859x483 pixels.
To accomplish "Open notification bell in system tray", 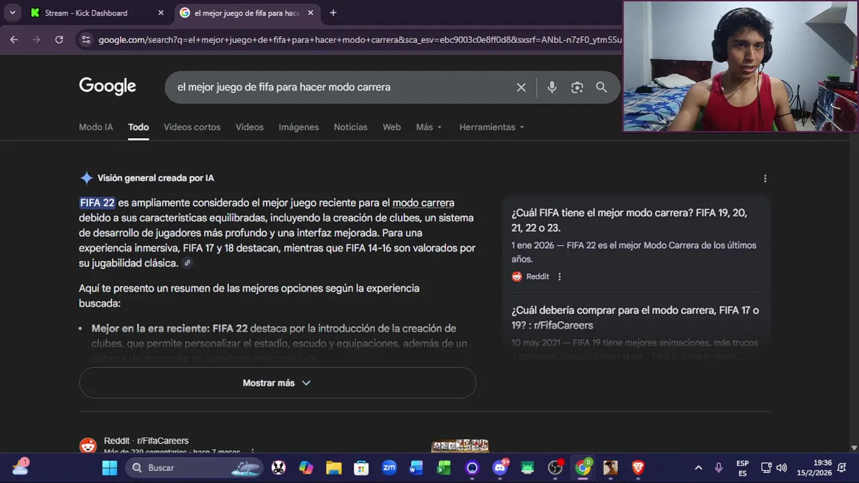I will 842,468.
